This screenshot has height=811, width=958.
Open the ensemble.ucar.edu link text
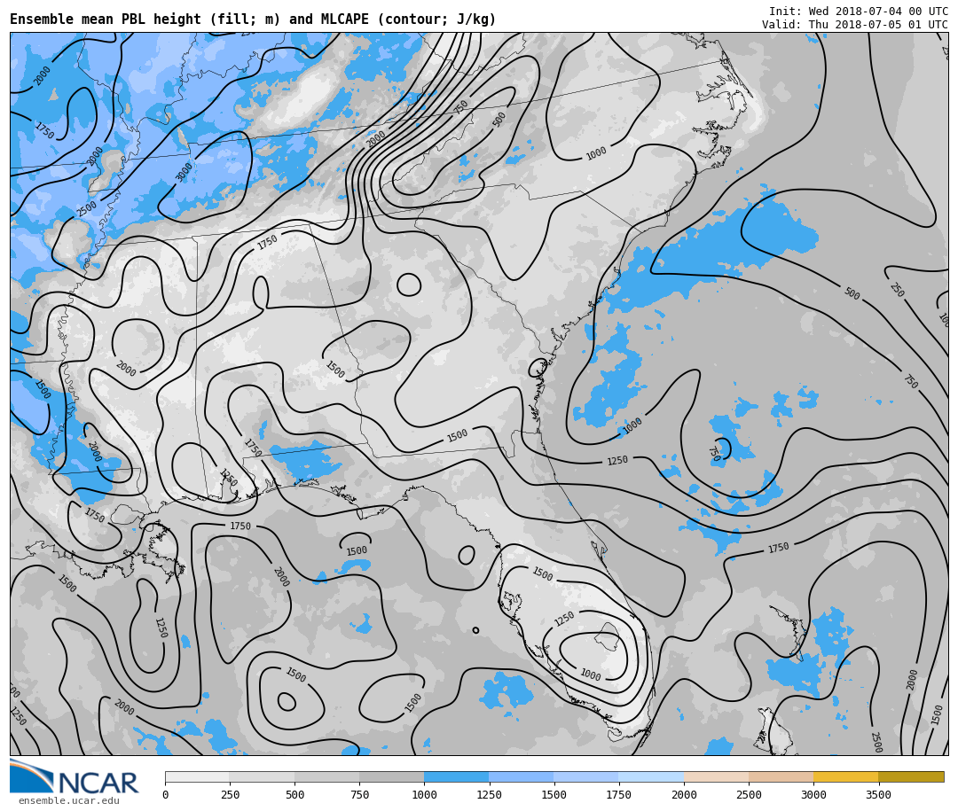click(69, 800)
